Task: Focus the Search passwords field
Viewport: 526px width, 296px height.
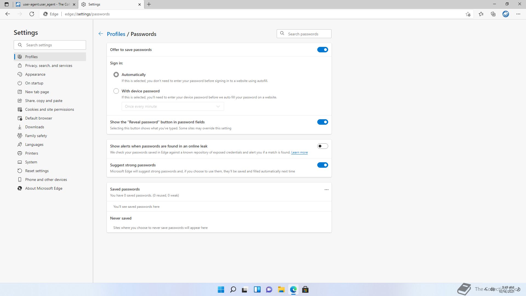Action: (304, 34)
